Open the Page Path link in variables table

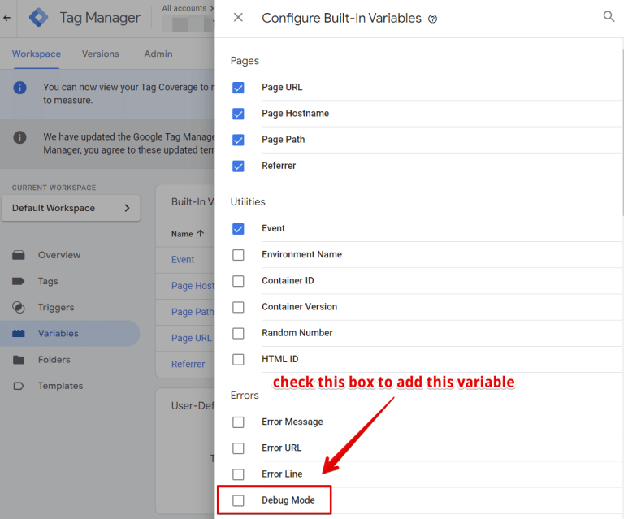click(x=193, y=312)
